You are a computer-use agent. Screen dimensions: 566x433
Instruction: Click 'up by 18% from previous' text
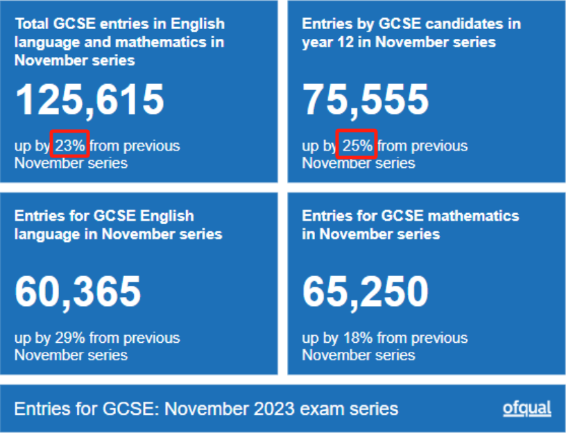[x=385, y=338]
